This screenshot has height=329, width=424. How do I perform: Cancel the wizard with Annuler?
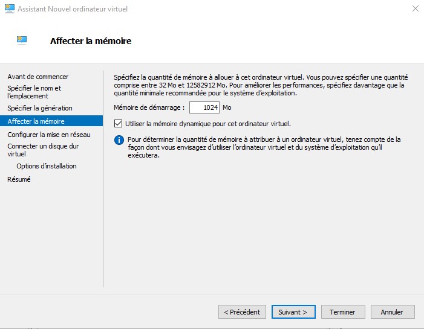[393, 312]
